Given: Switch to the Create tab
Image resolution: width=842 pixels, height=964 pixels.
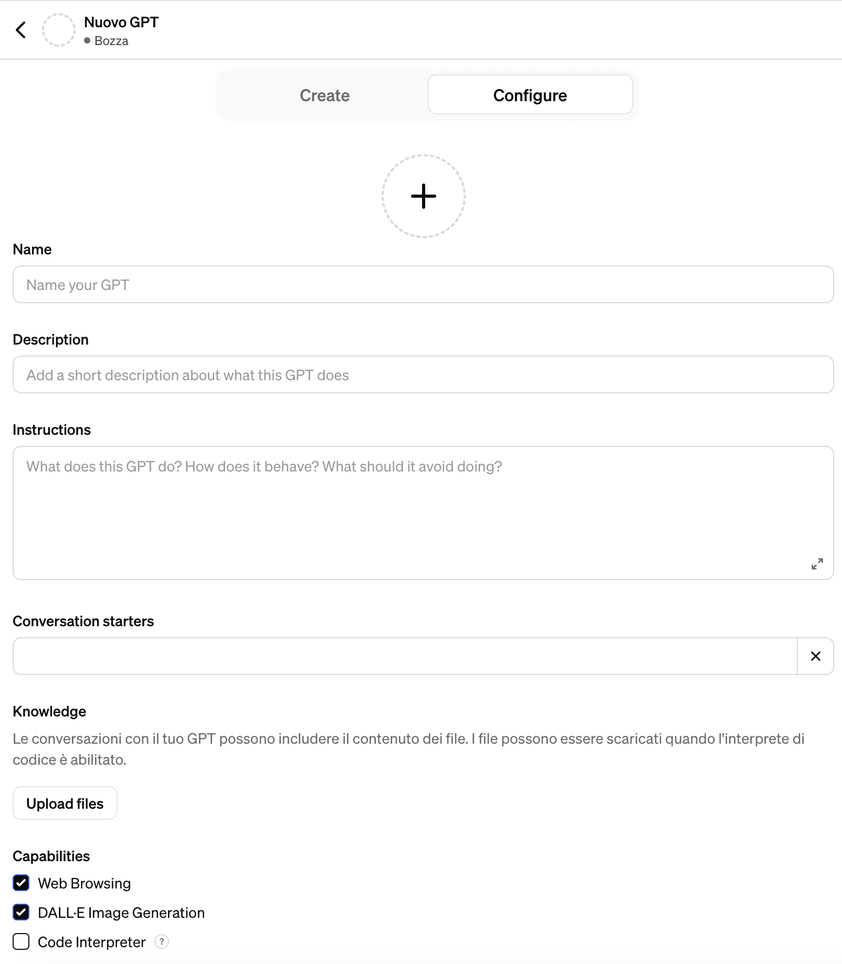Looking at the screenshot, I should 324,95.
